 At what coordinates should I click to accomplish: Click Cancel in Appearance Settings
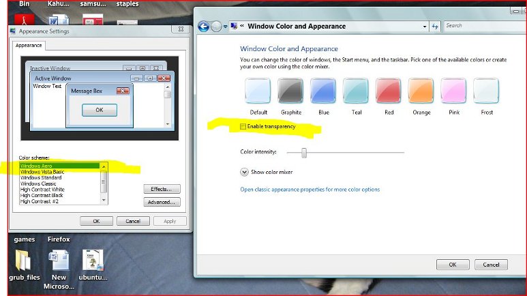[x=133, y=222]
